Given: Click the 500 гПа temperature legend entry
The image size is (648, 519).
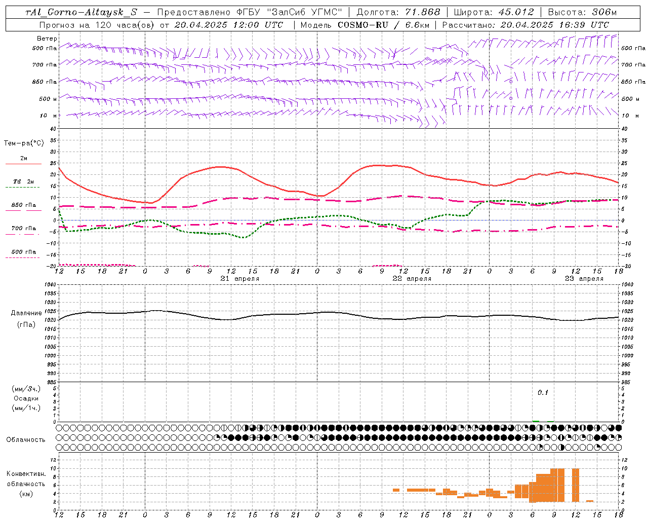Looking at the screenshot, I should tap(23, 252).
